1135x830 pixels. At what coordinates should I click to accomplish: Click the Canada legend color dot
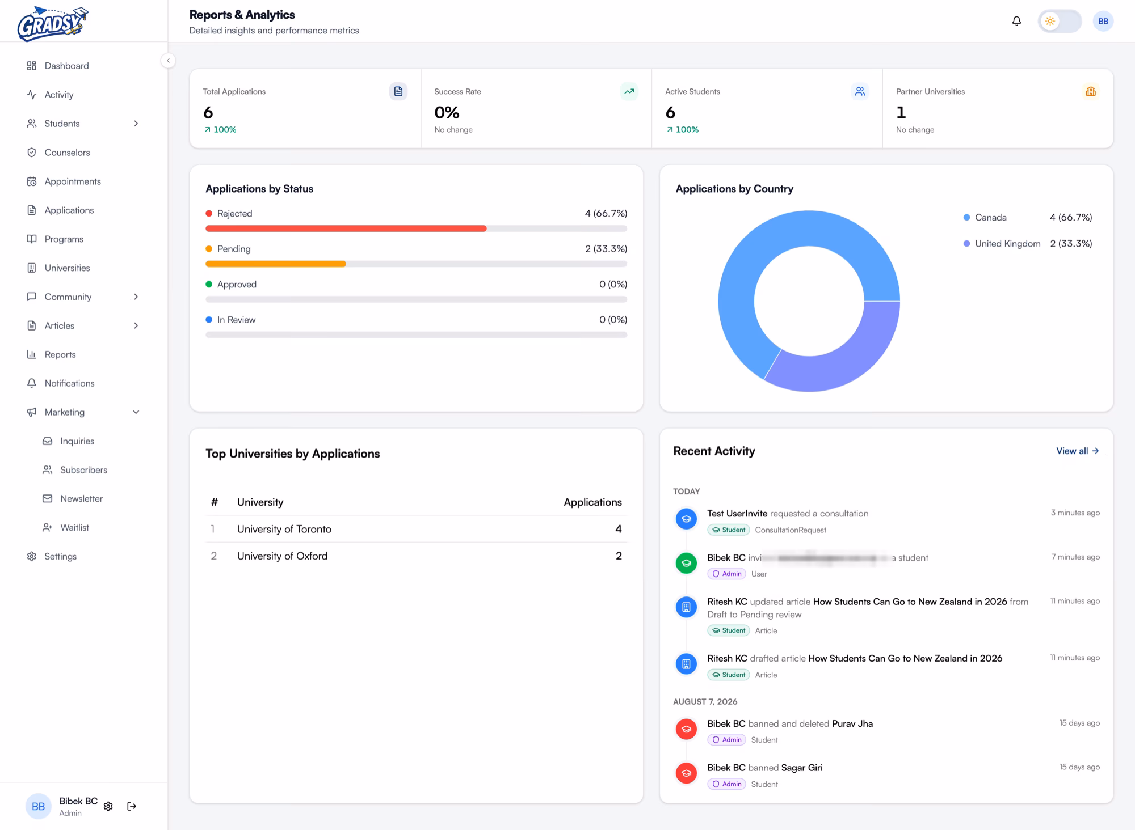click(966, 218)
